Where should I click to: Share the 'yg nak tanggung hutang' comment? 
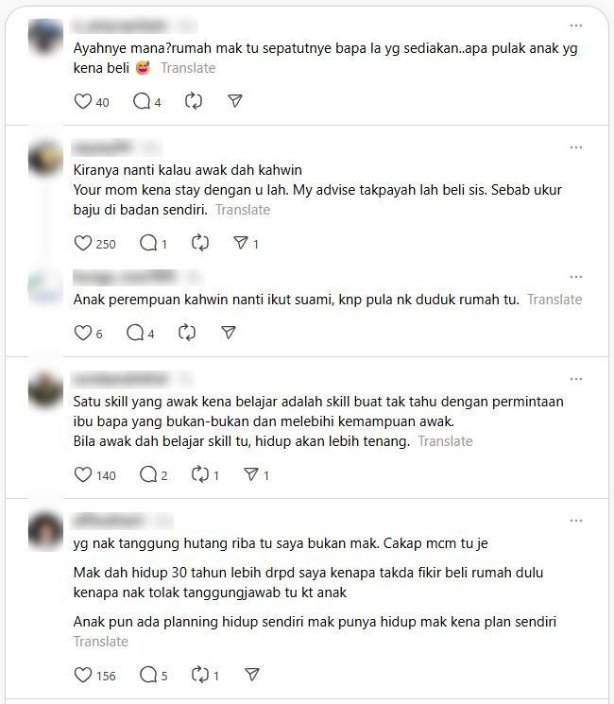point(252,675)
